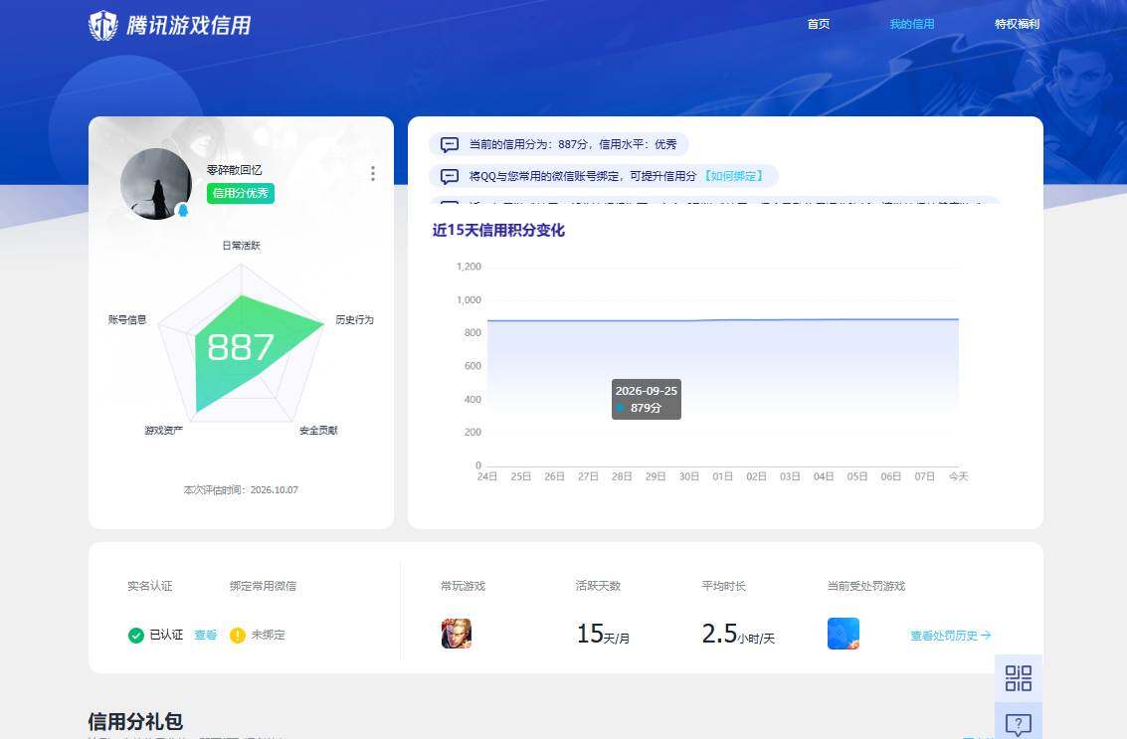Open the help question-mark floating button
Viewport: 1127px width, 739px height.
(x=1019, y=722)
